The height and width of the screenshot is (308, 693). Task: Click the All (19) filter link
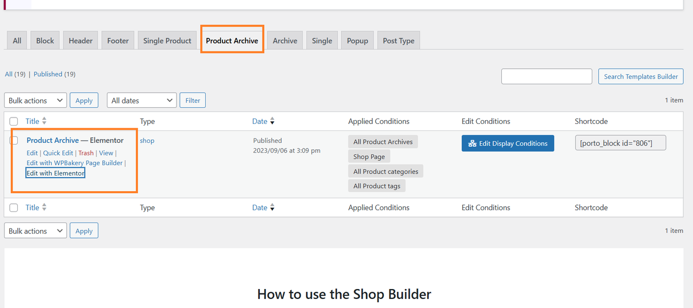point(15,74)
